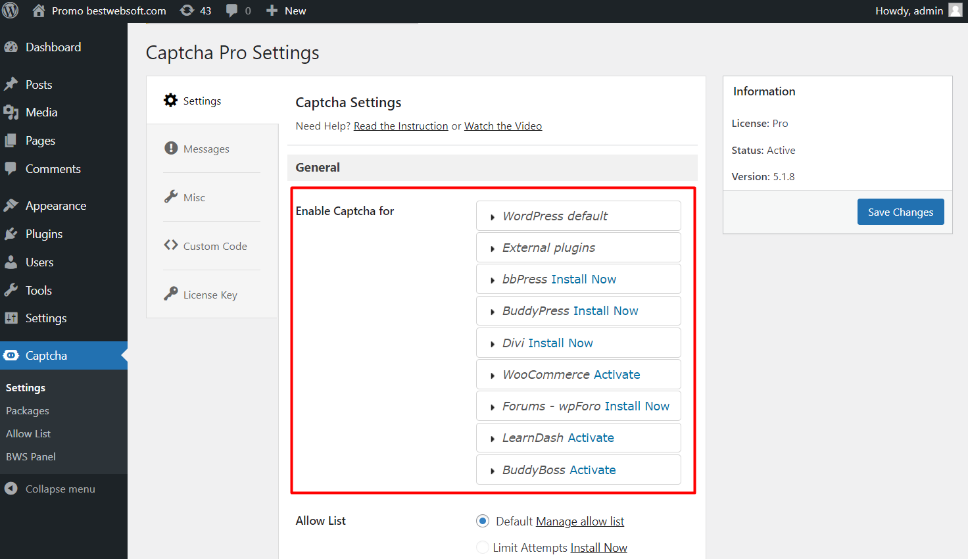Click Install Now for bbPress
This screenshot has width=968, height=559.
[x=583, y=279]
